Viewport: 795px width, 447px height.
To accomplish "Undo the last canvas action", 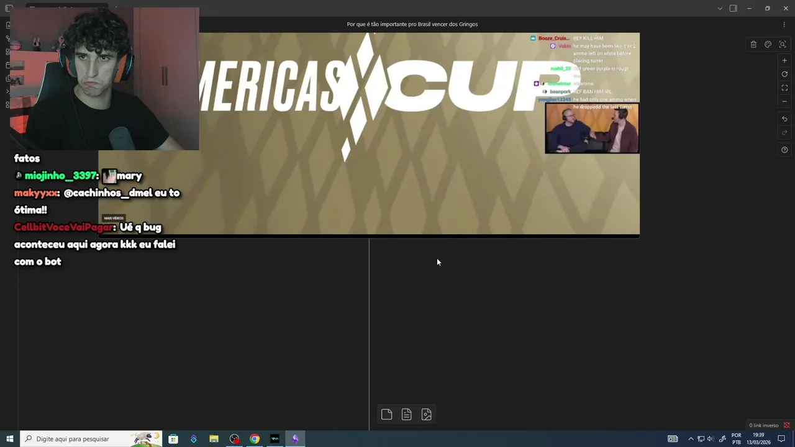I will pos(784,119).
